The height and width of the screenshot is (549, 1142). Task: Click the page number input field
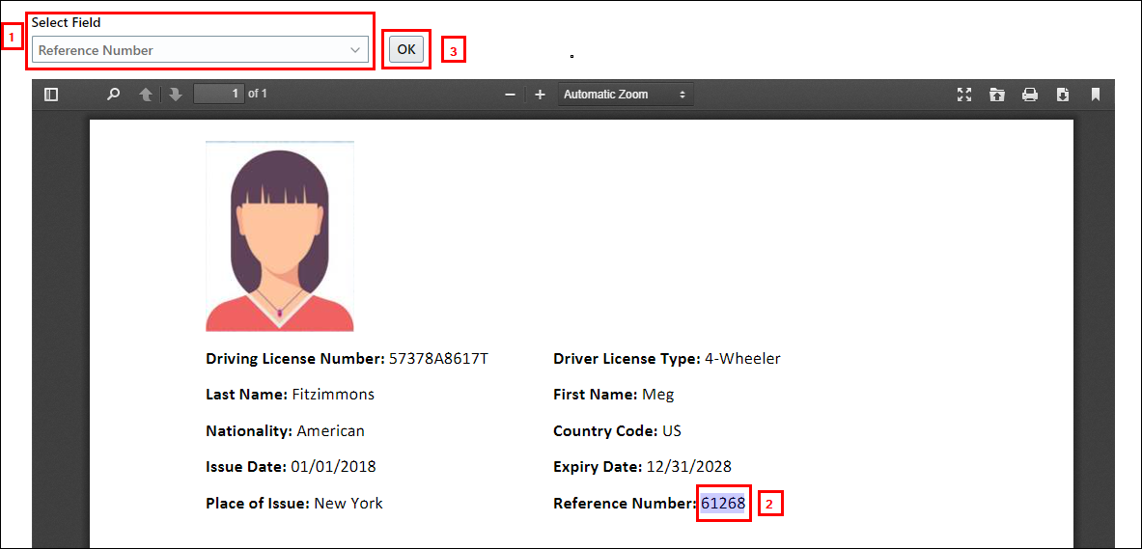(218, 94)
